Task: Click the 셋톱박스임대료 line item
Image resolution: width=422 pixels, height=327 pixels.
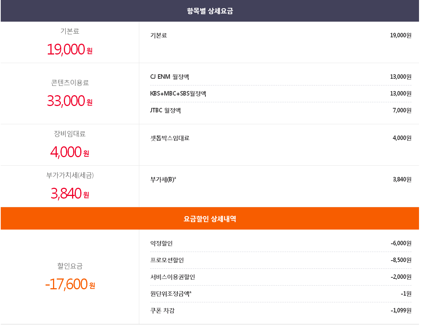Action: click(170, 138)
